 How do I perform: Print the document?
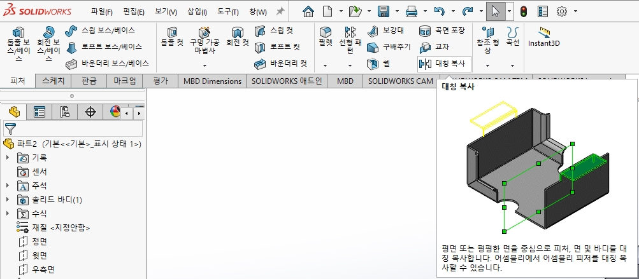pyautogui.click(x=412, y=11)
